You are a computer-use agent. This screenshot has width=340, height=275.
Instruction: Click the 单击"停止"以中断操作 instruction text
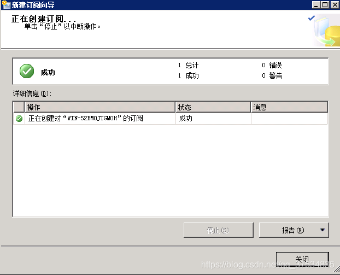click(62, 26)
